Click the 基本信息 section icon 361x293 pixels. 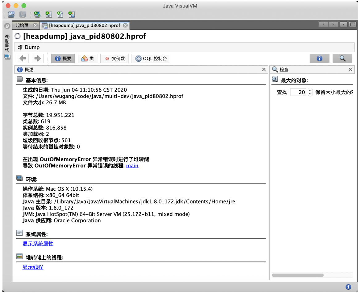click(x=20, y=79)
